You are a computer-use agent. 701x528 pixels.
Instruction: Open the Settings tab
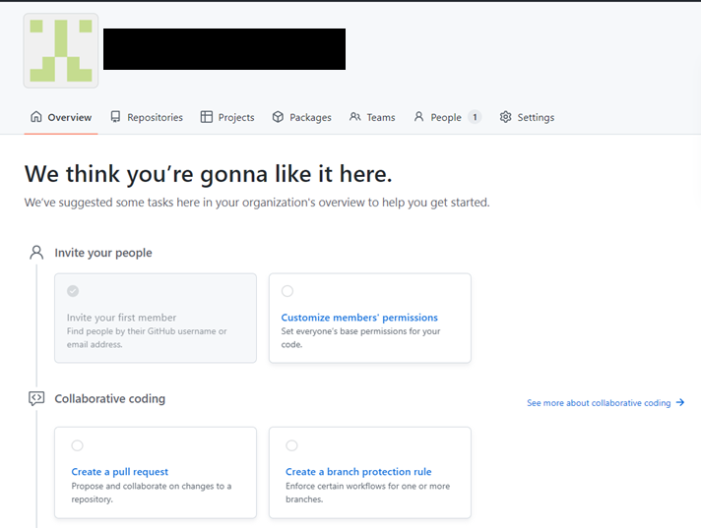527,117
